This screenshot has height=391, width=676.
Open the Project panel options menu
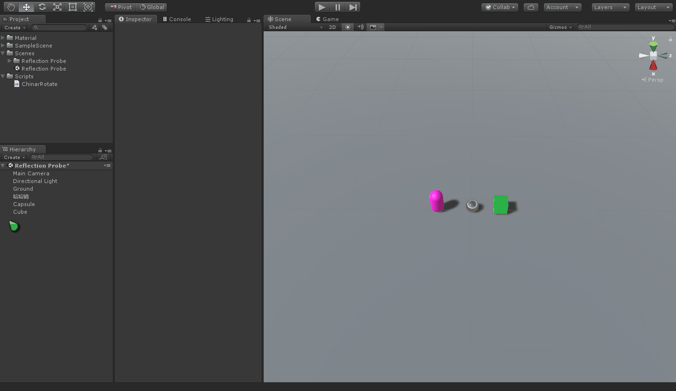108,21
